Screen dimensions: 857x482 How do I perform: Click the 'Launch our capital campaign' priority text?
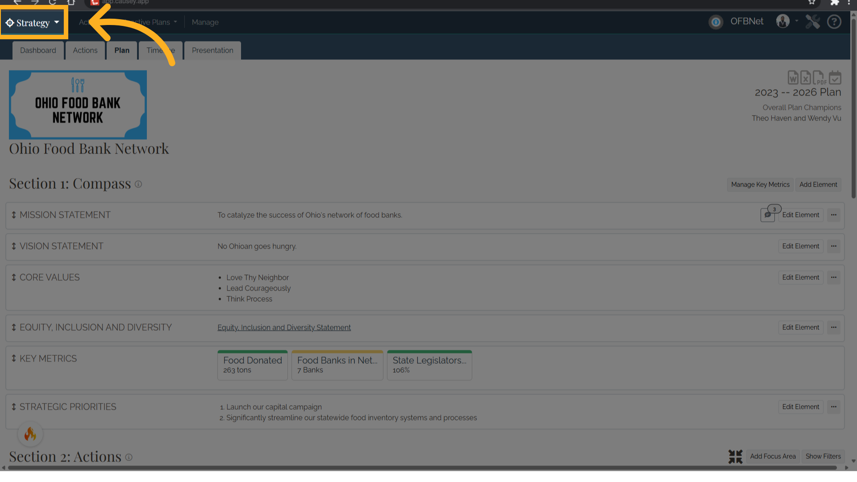point(274,407)
